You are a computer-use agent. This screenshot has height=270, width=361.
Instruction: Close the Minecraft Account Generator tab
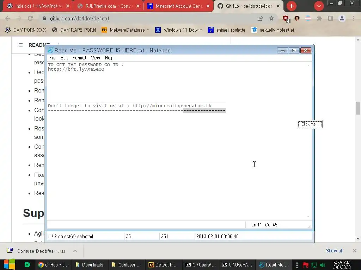pos(208,6)
